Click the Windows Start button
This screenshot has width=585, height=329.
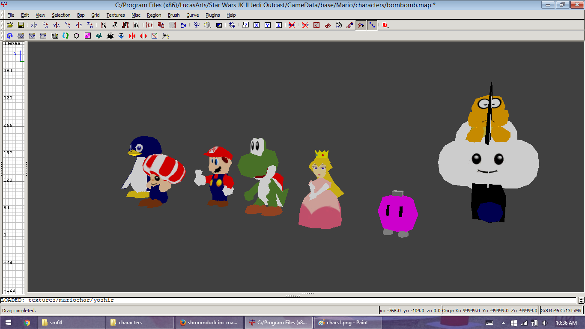click(9, 323)
